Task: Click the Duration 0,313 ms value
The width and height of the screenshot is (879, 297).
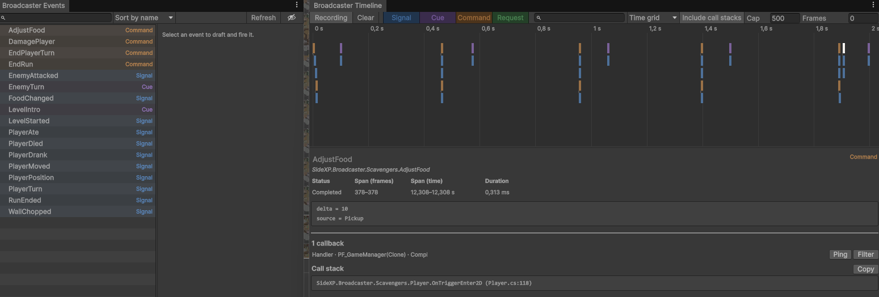Action: pos(497,193)
